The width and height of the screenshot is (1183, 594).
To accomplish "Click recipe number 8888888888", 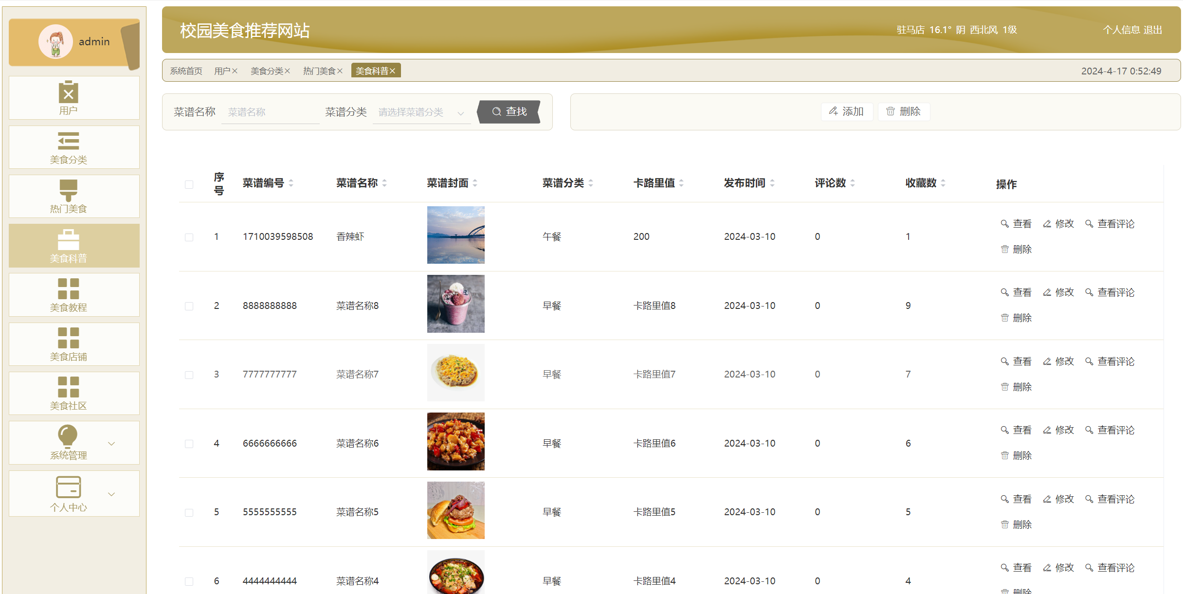I will click(270, 306).
